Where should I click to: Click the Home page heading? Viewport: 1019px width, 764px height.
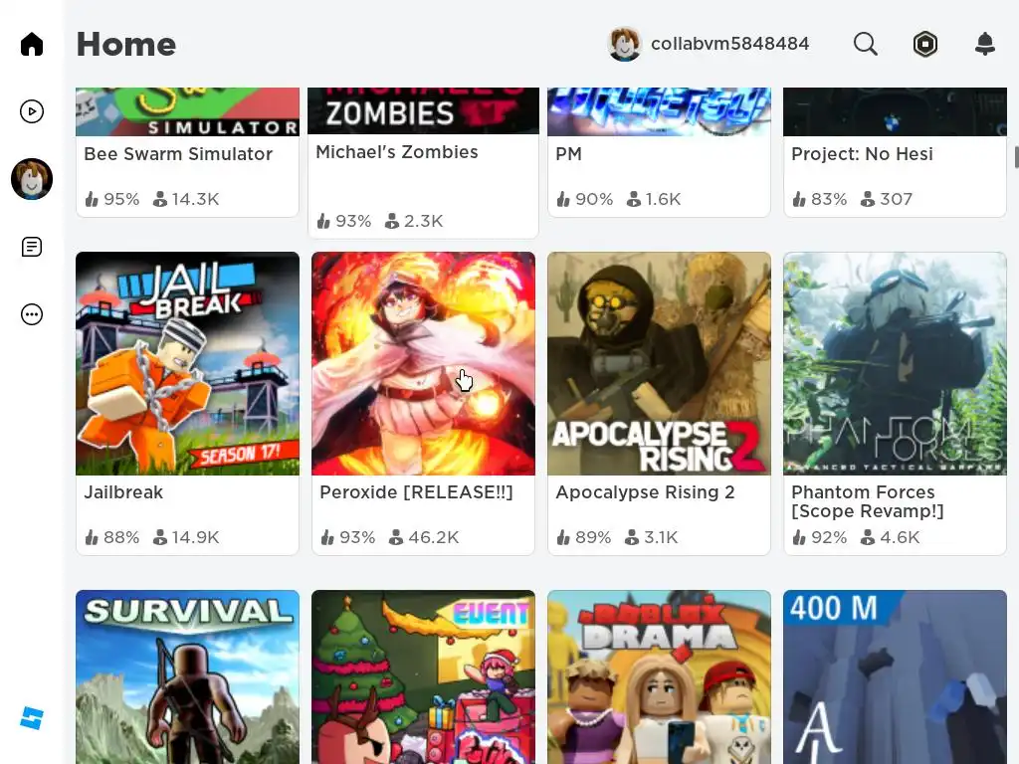[126, 44]
